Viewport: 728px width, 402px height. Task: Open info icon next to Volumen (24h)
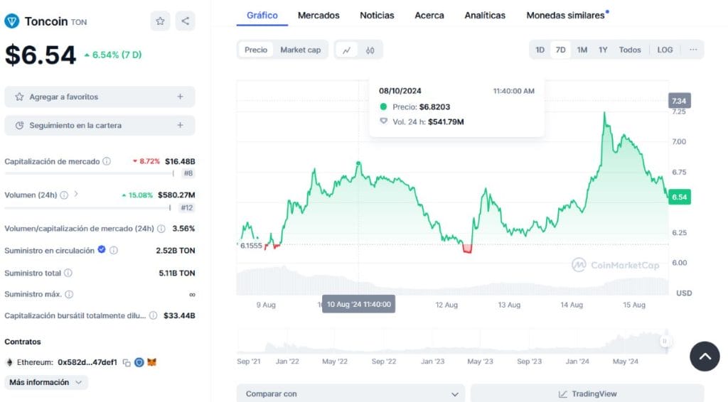[64, 195]
